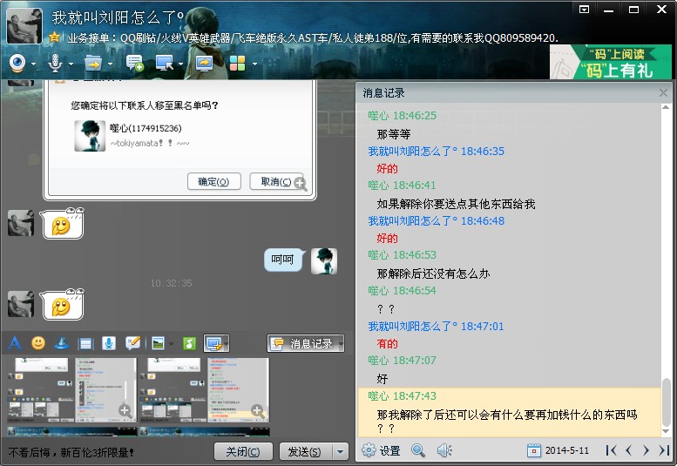Image resolution: width=677 pixels, height=466 pixels.
Task: Click the message 如果解除你要送点其他东西给我
Action: (x=456, y=204)
